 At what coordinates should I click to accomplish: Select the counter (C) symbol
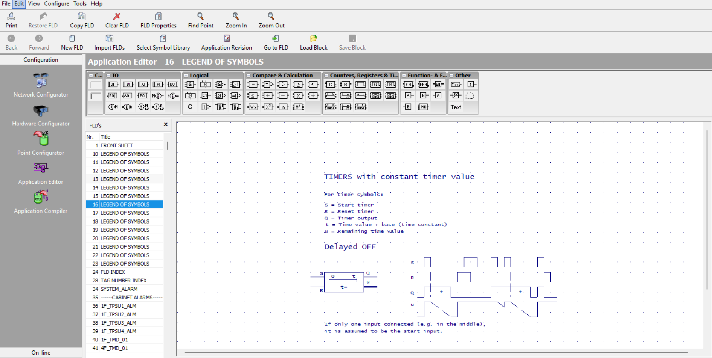click(x=330, y=84)
